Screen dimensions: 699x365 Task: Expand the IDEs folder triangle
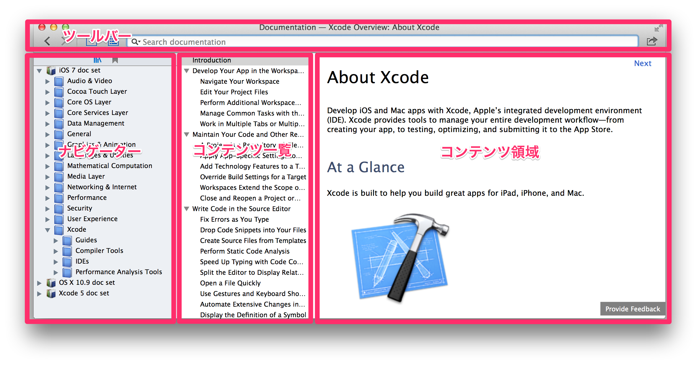56,262
